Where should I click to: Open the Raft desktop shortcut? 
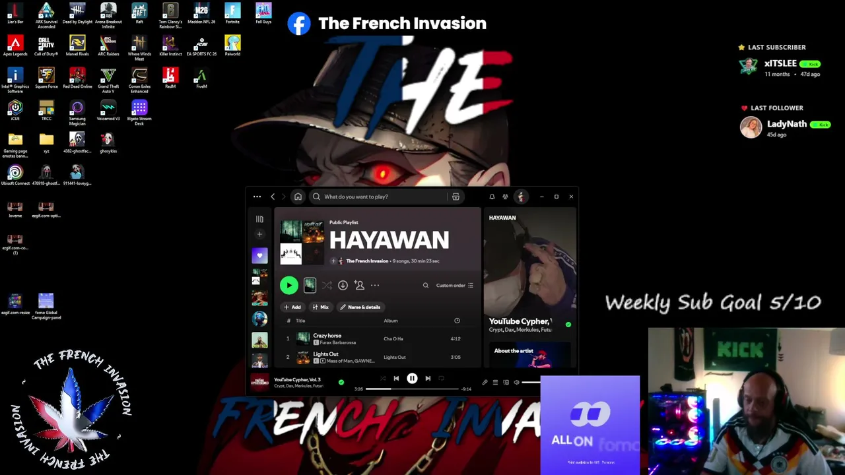[139, 13]
